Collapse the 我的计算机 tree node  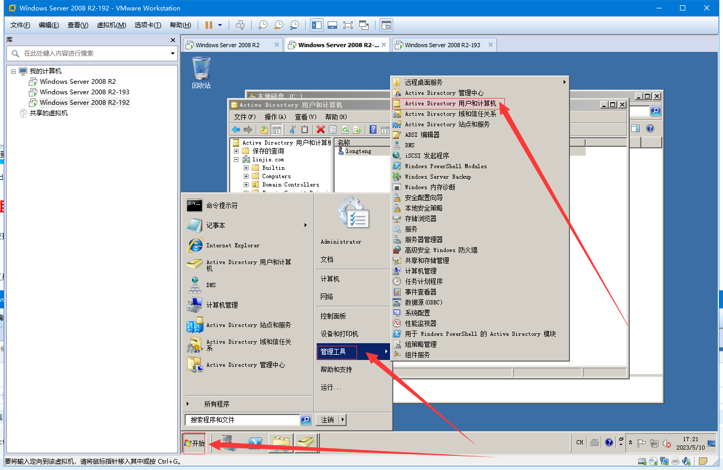coord(14,71)
